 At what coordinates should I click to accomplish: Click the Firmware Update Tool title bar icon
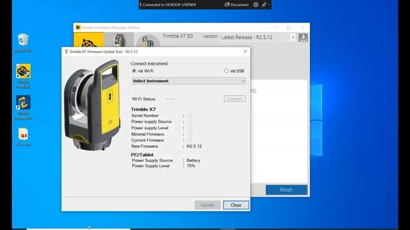coord(67,52)
